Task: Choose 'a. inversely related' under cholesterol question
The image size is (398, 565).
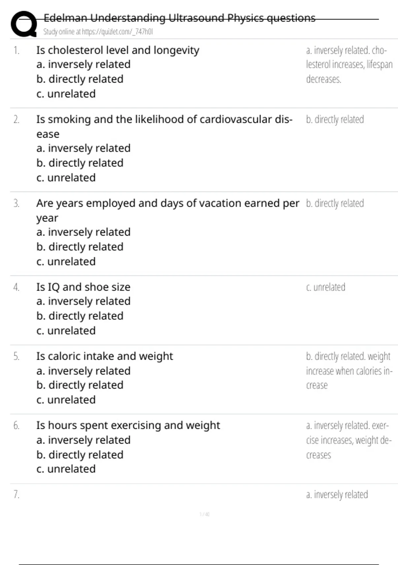Action: pos(83,64)
